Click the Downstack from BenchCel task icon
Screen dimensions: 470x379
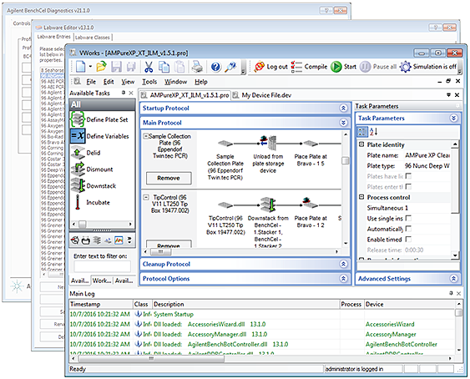coord(268,205)
